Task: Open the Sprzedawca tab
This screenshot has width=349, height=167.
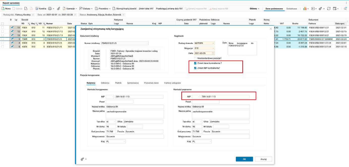Action: tap(133, 83)
